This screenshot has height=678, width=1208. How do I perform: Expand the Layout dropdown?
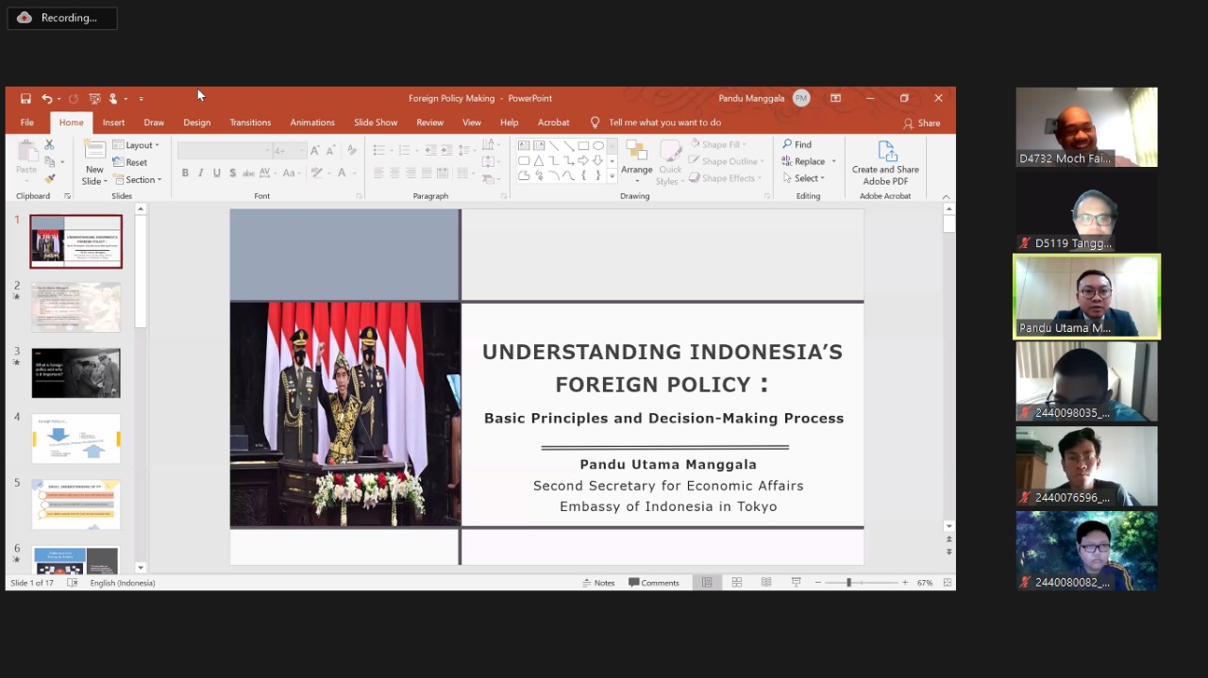136,145
